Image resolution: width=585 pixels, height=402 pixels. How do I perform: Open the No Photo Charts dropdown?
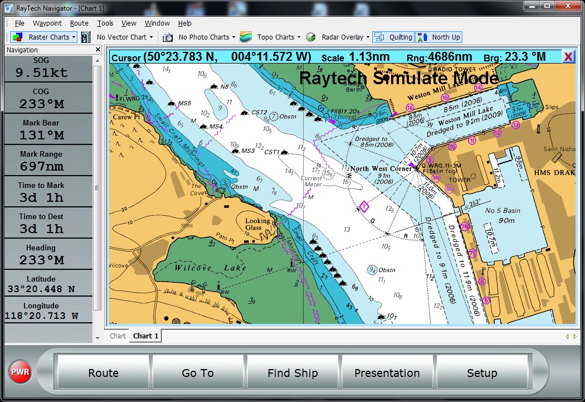[207, 37]
